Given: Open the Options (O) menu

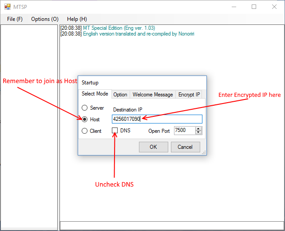Looking at the screenshot, I should pos(44,19).
